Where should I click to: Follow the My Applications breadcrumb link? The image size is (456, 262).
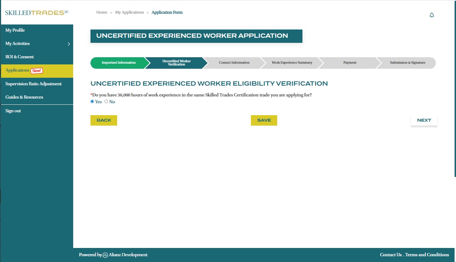coord(129,13)
